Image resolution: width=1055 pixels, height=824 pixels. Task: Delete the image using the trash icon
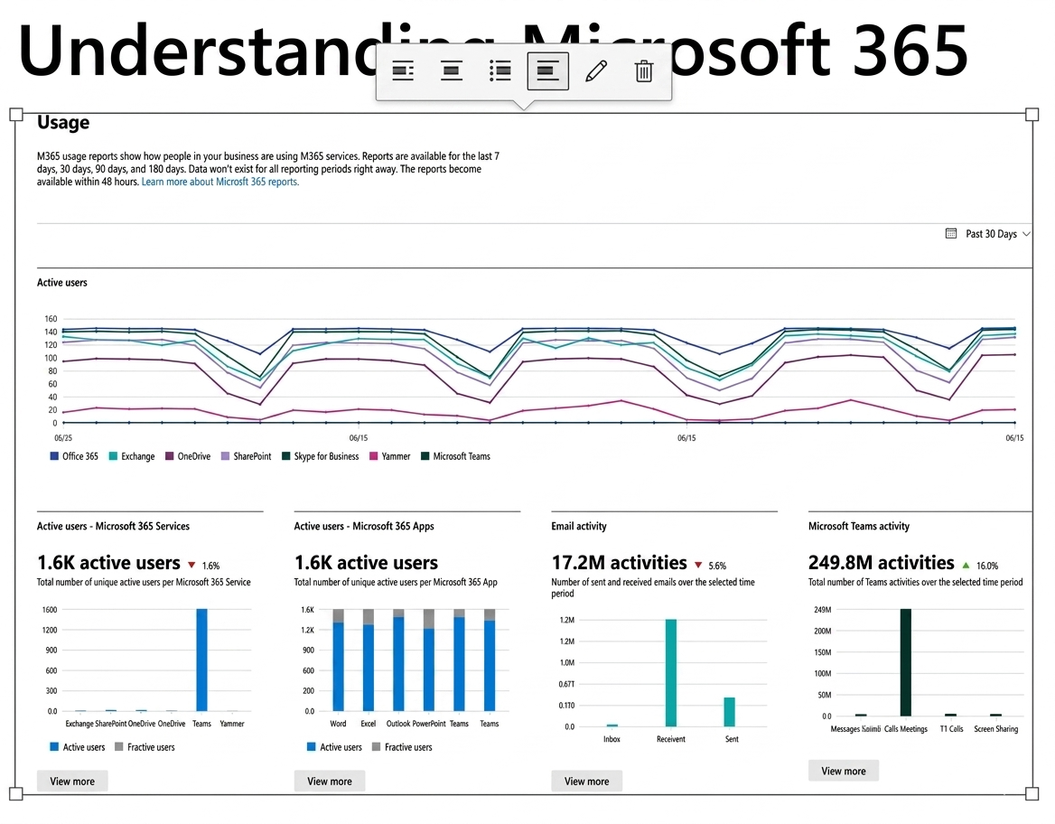[644, 70]
